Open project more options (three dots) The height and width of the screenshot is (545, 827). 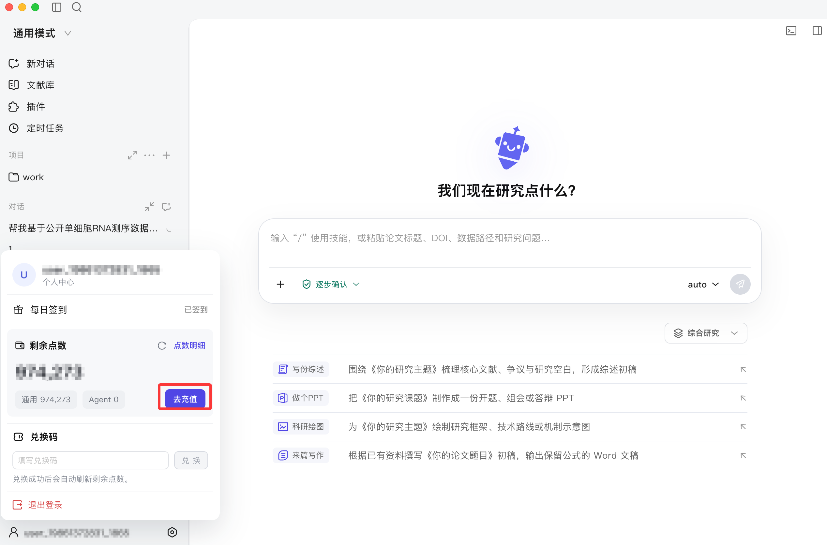[x=149, y=155]
